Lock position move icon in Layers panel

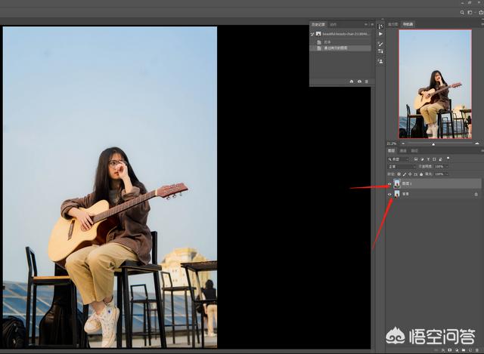click(410, 174)
